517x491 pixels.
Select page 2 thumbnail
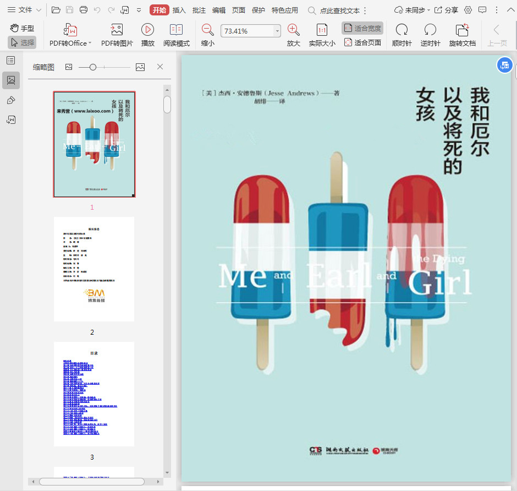94,269
